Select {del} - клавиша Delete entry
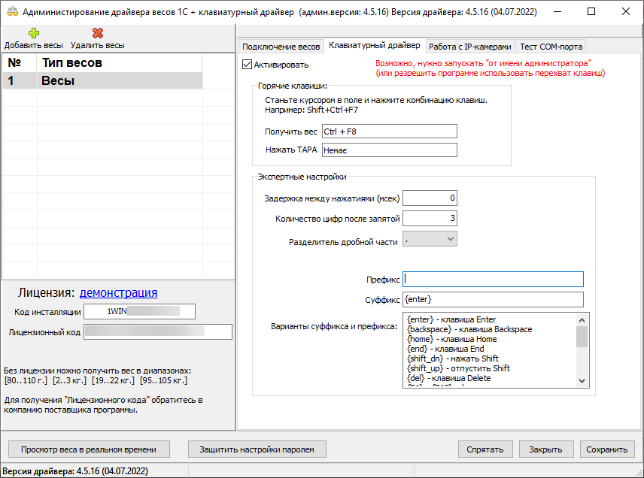This screenshot has height=478, width=644. click(x=449, y=378)
